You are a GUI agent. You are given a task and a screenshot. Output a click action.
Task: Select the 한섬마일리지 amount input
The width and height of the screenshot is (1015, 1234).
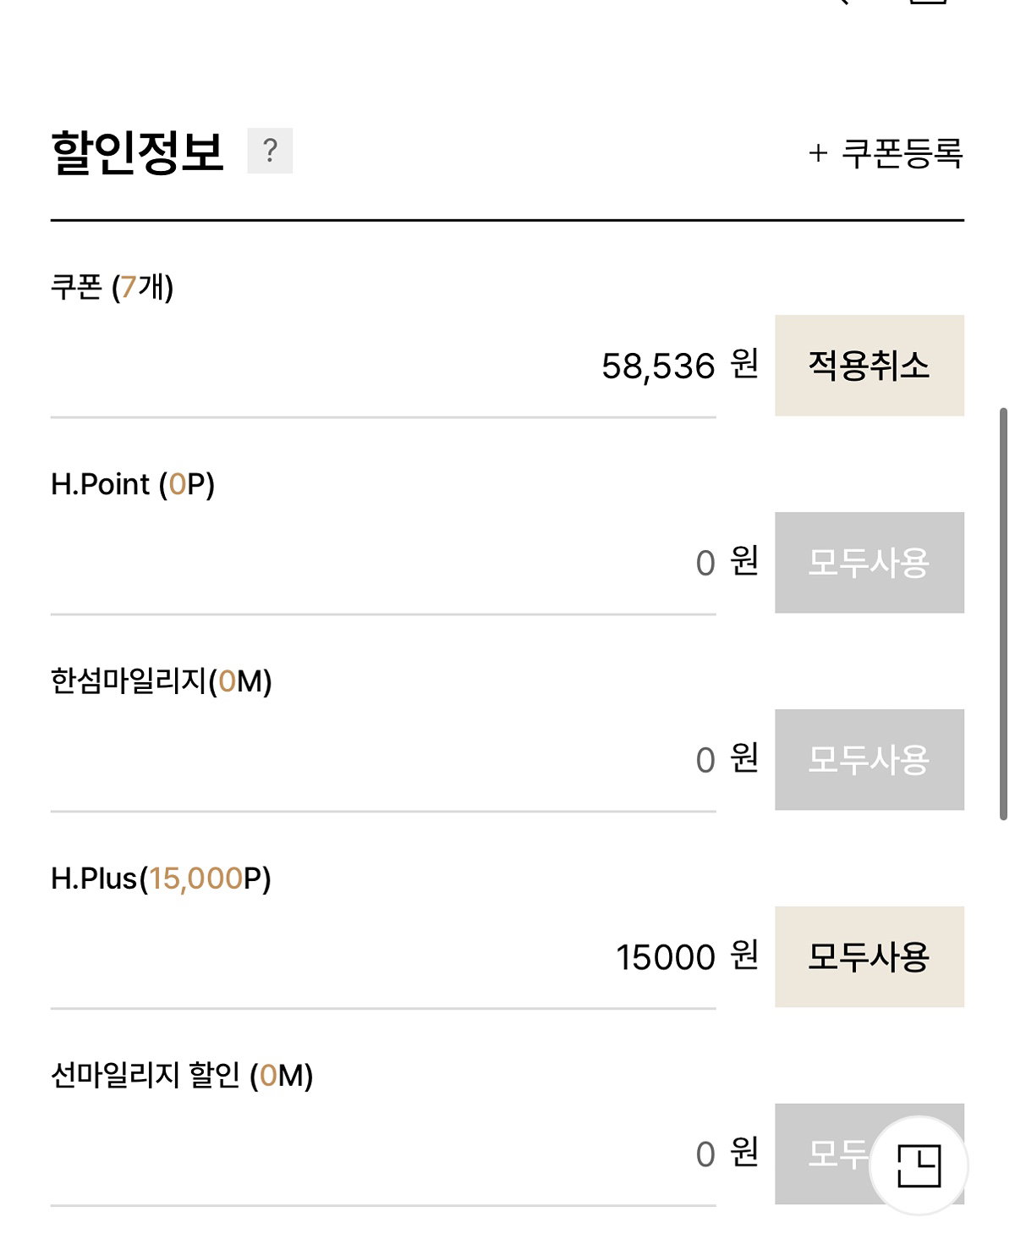pos(383,761)
